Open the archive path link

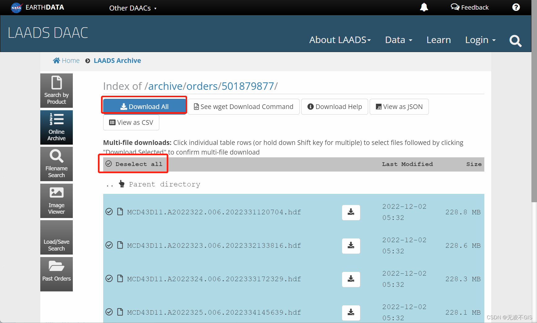coord(165,86)
